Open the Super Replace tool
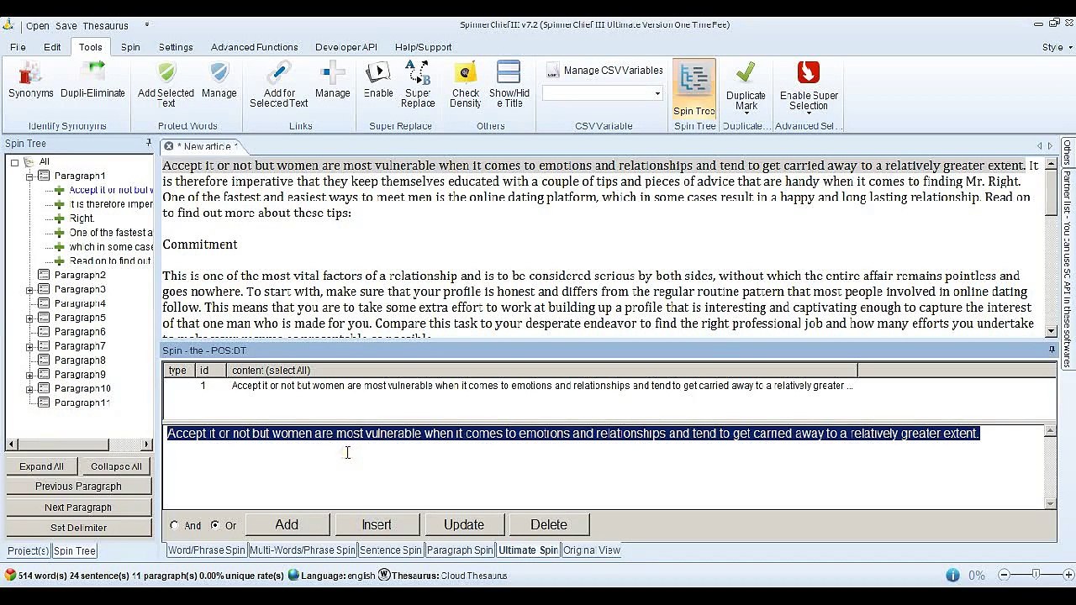The image size is (1076, 605). 418,84
